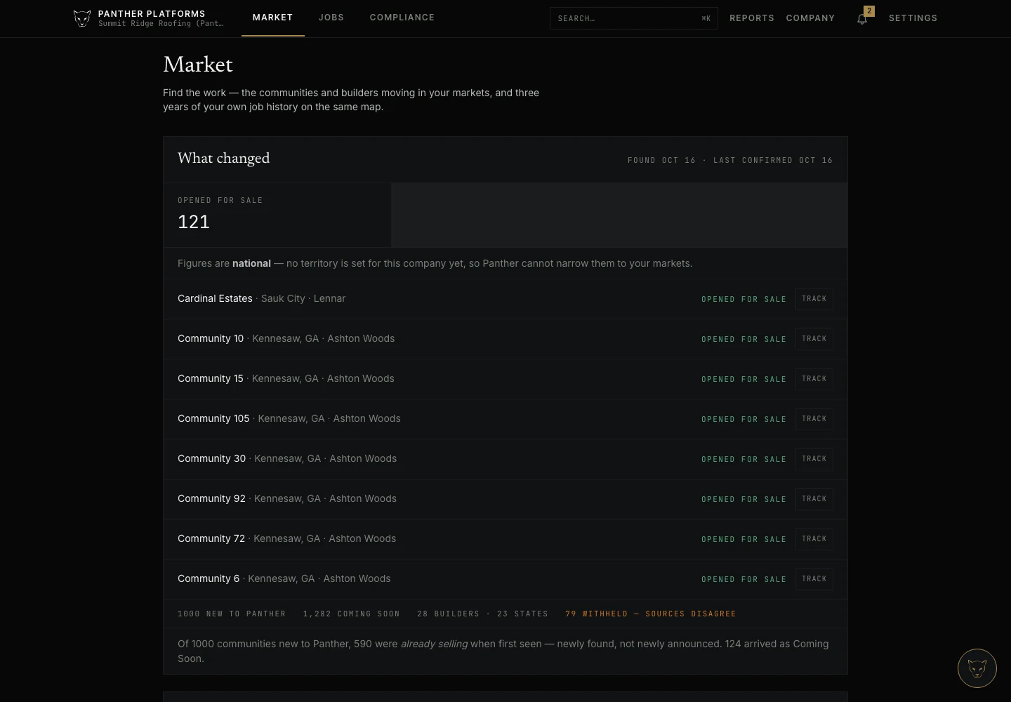
Task: Click the word "national" in the figures note
Action: coord(251,263)
